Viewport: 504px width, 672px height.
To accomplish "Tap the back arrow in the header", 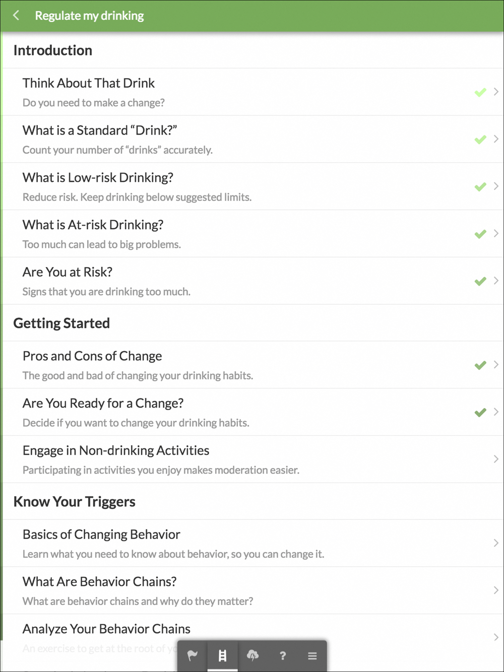I will tap(16, 16).
